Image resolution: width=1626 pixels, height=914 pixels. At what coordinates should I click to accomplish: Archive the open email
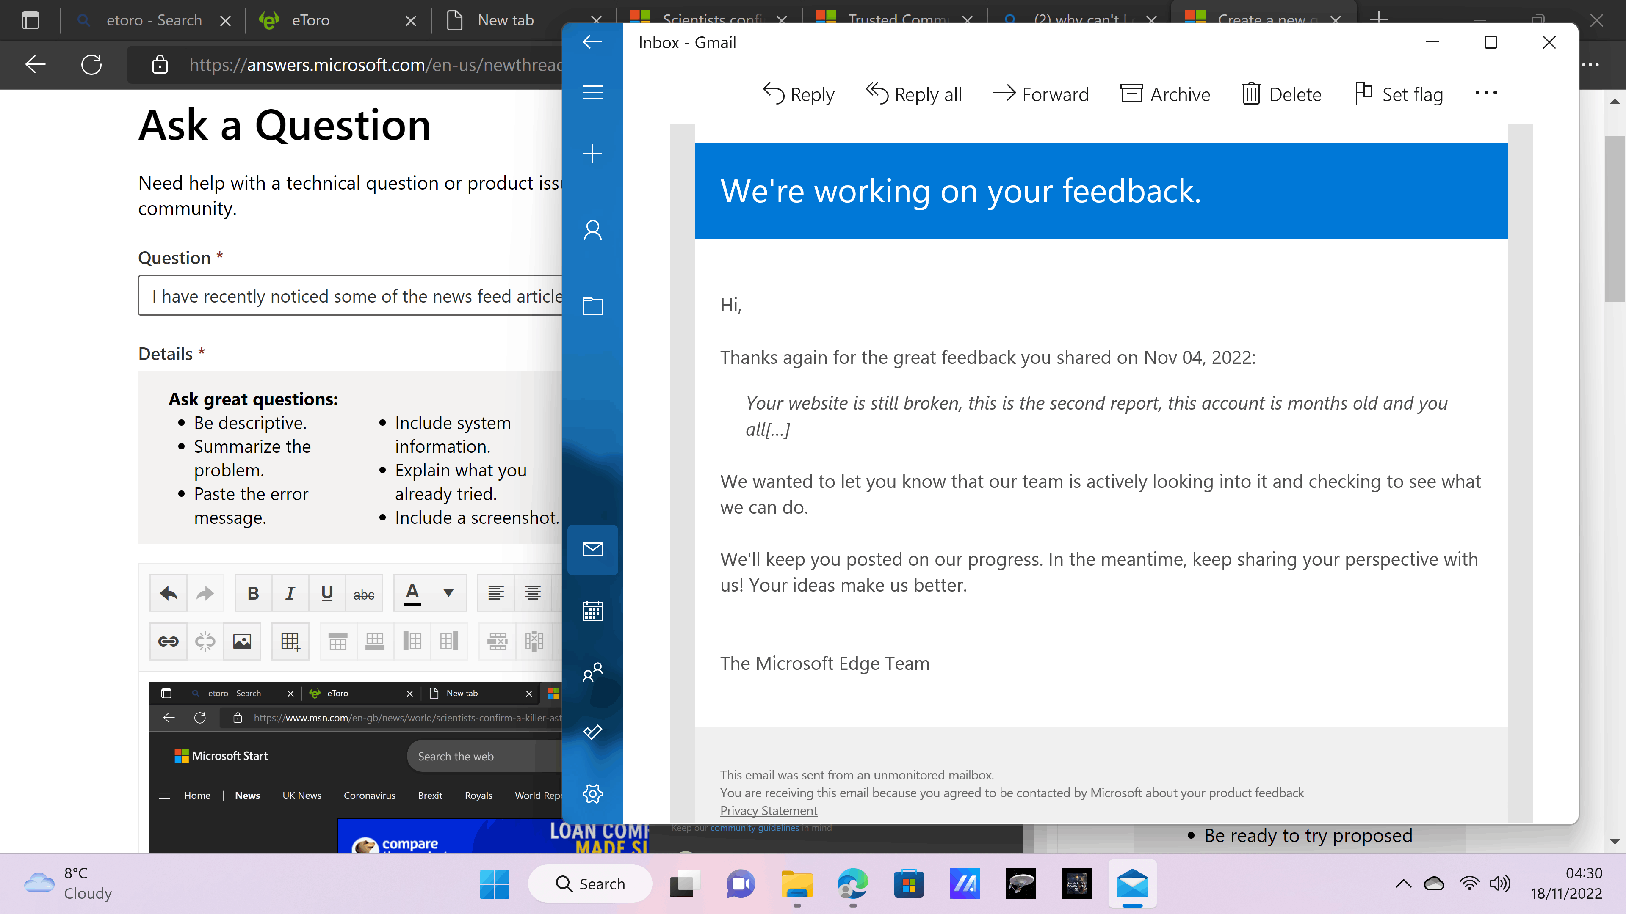click(1165, 94)
